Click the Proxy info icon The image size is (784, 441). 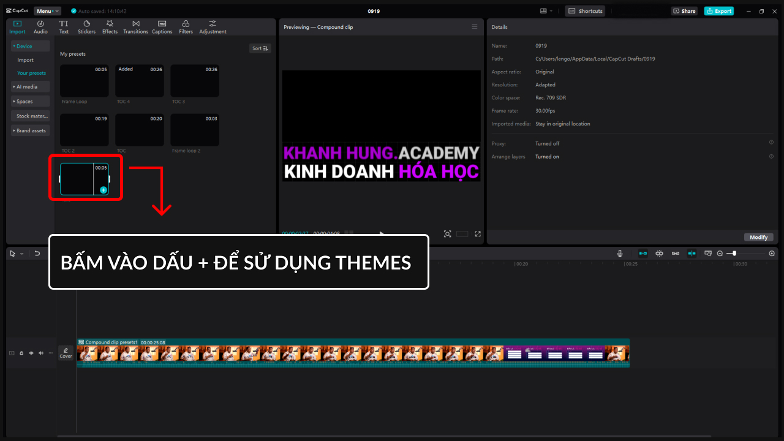771,143
